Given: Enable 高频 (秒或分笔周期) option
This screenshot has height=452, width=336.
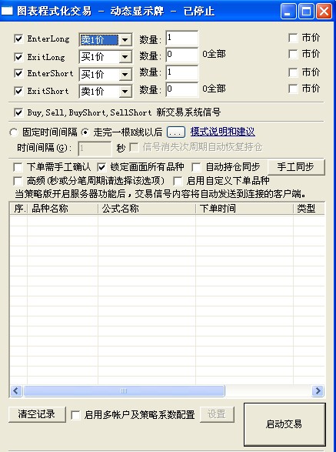Looking at the screenshot, I should [x=18, y=181].
